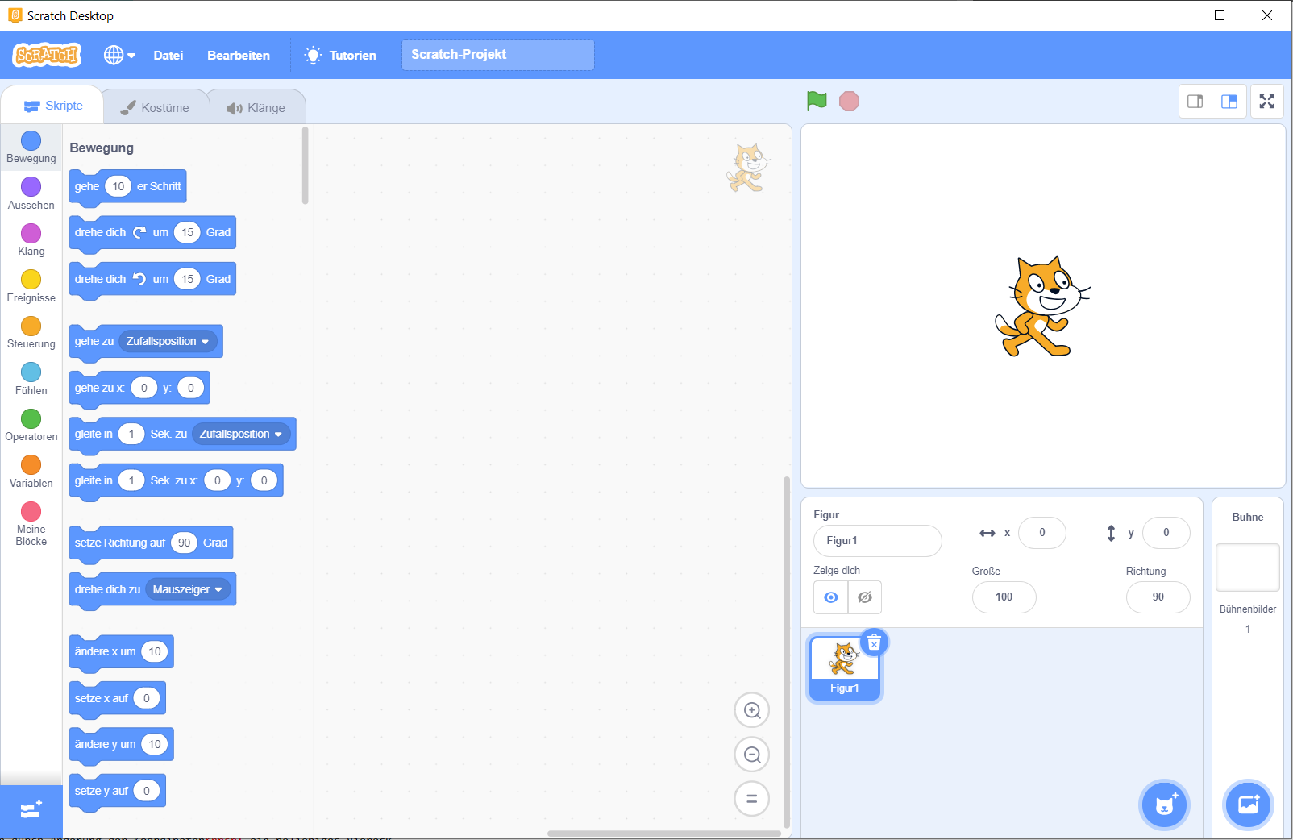This screenshot has width=1293, height=840.
Task: Select the Klang block category
Action: (31, 239)
